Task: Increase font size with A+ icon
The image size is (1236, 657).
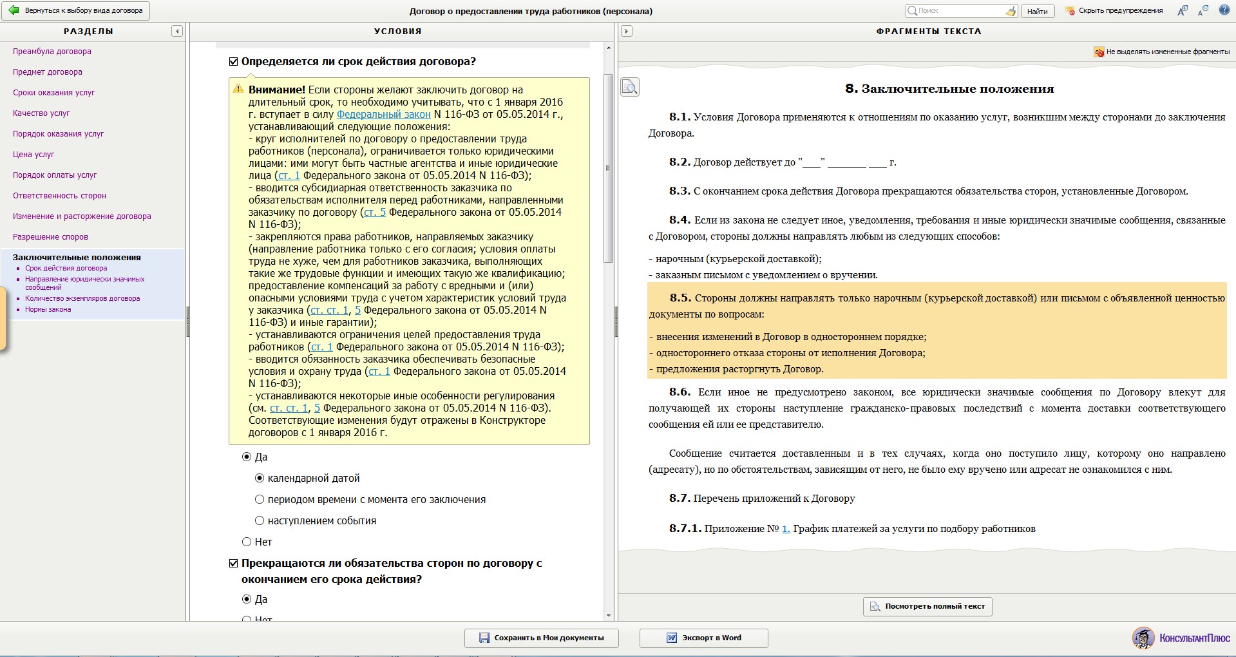Action: pos(1182,10)
